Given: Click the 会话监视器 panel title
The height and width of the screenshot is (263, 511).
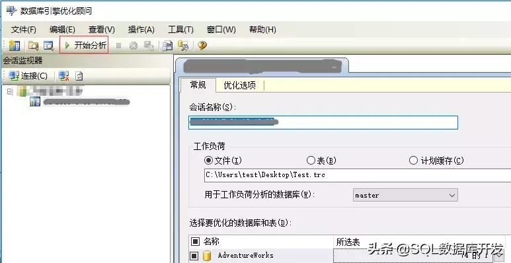Looking at the screenshot, I should 23,61.
